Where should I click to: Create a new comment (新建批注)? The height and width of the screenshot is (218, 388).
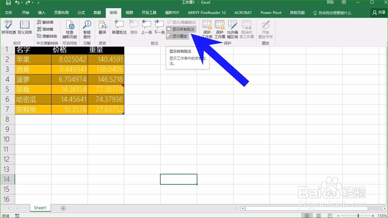(119, 27)
